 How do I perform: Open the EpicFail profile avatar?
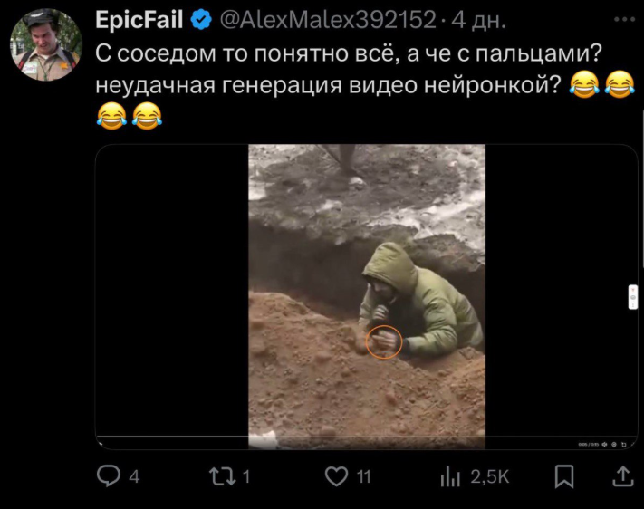click(46, 44)
